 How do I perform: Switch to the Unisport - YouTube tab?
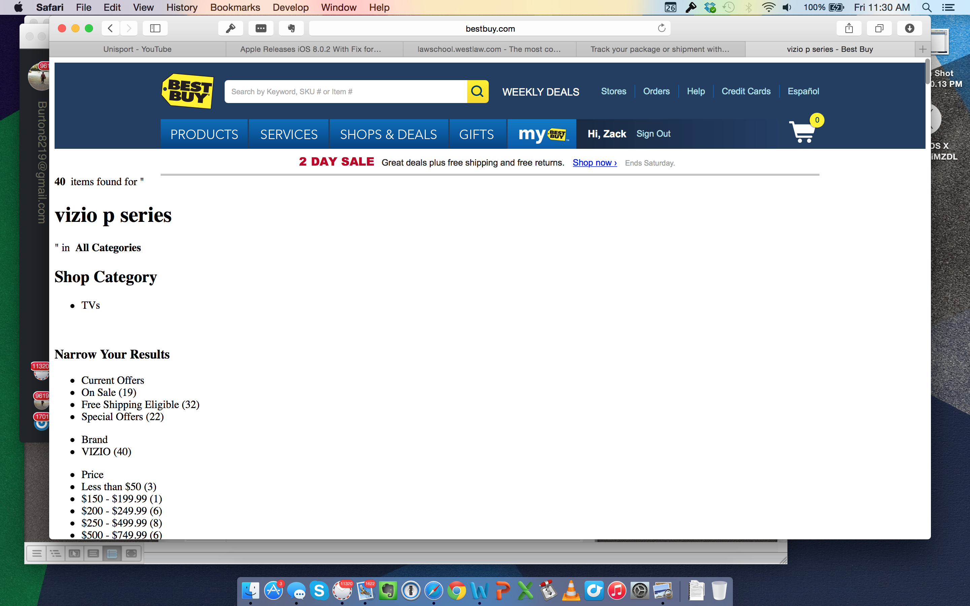coord(137,49)
